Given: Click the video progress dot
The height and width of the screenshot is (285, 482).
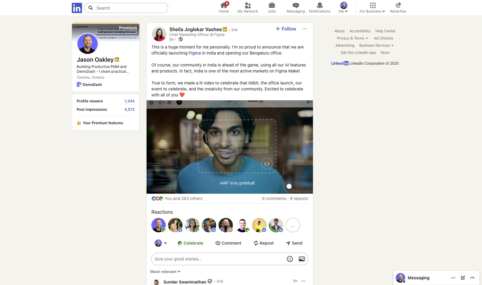Looking at the screenshot, I should [x=289, y=186].
